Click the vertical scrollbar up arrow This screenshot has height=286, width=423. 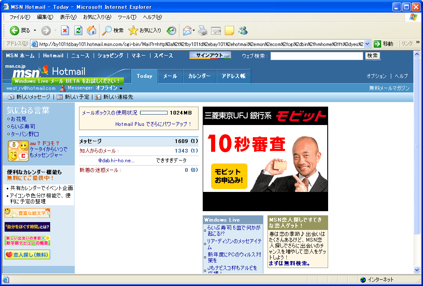click(417, 54)
